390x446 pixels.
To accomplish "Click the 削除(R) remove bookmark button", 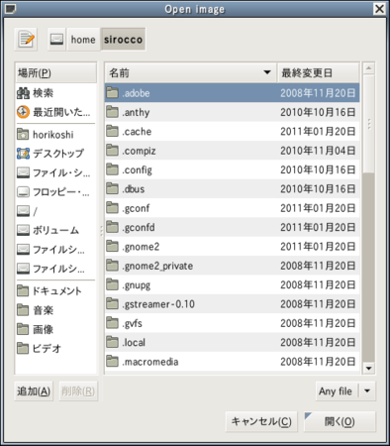I will coord(78,391).
